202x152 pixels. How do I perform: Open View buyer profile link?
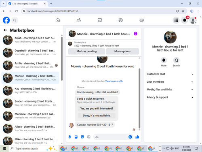coord(114,81)
